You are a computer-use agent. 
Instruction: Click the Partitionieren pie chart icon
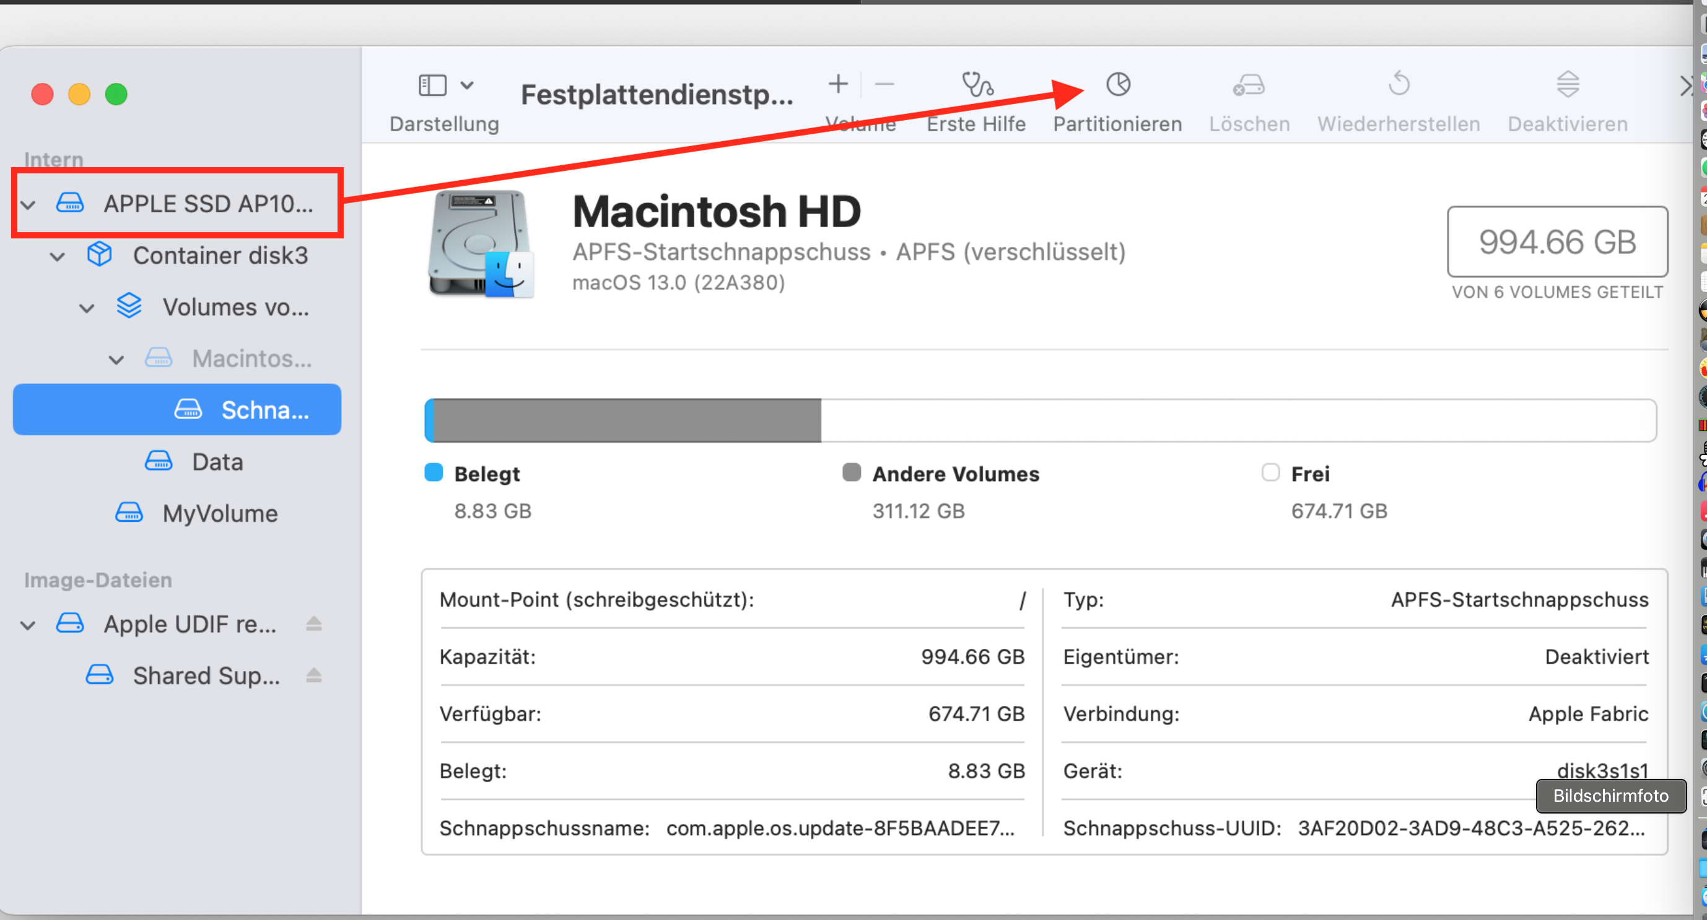(x=1118, y=85)
